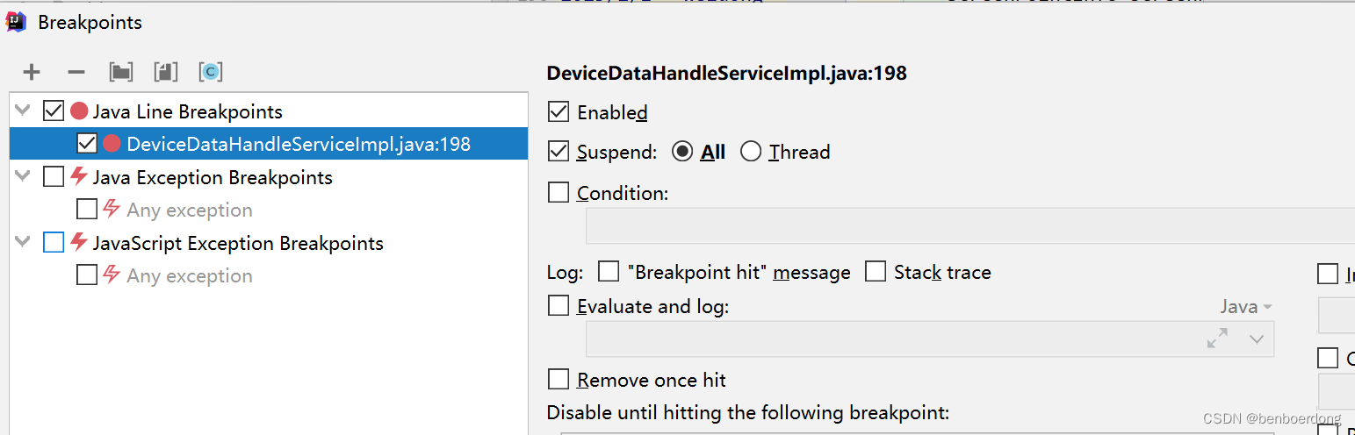Enable the Stack trace log option

pos(876,272)
